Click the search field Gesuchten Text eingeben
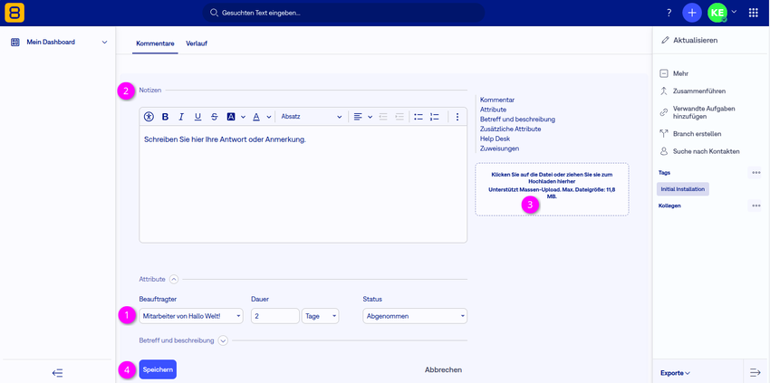The width and height of the screenshot is (770, 383). (343, 14)
